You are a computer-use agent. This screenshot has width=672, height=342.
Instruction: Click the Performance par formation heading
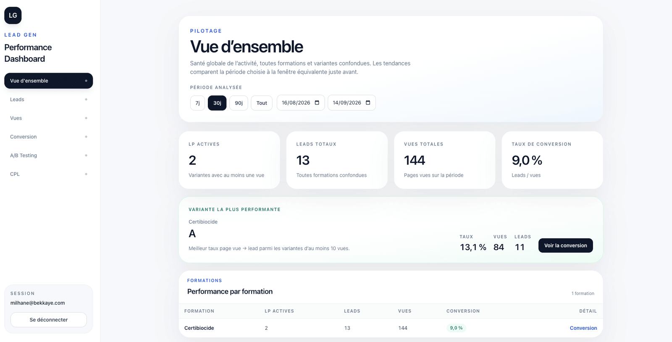pos(230,292)
